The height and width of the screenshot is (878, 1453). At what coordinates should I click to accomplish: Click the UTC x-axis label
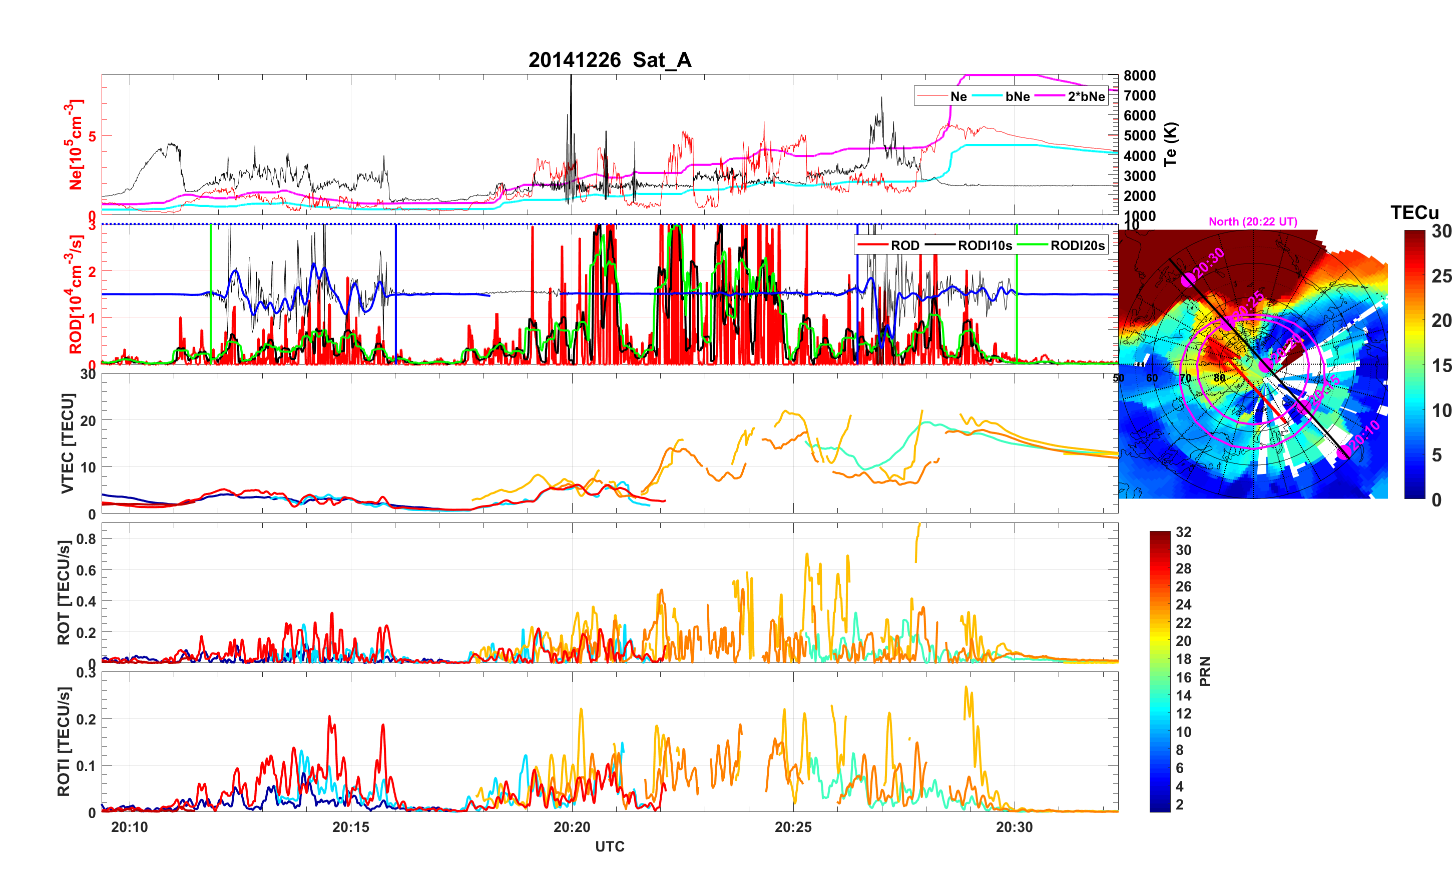pyautogui.click(x=609, y=846)
